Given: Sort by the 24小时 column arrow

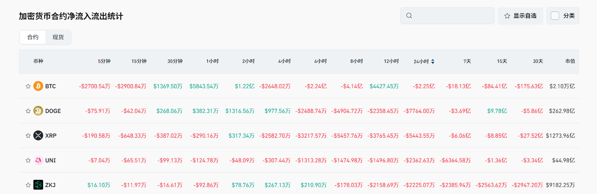Looking at the screenshot, I should tap(433, 62).
